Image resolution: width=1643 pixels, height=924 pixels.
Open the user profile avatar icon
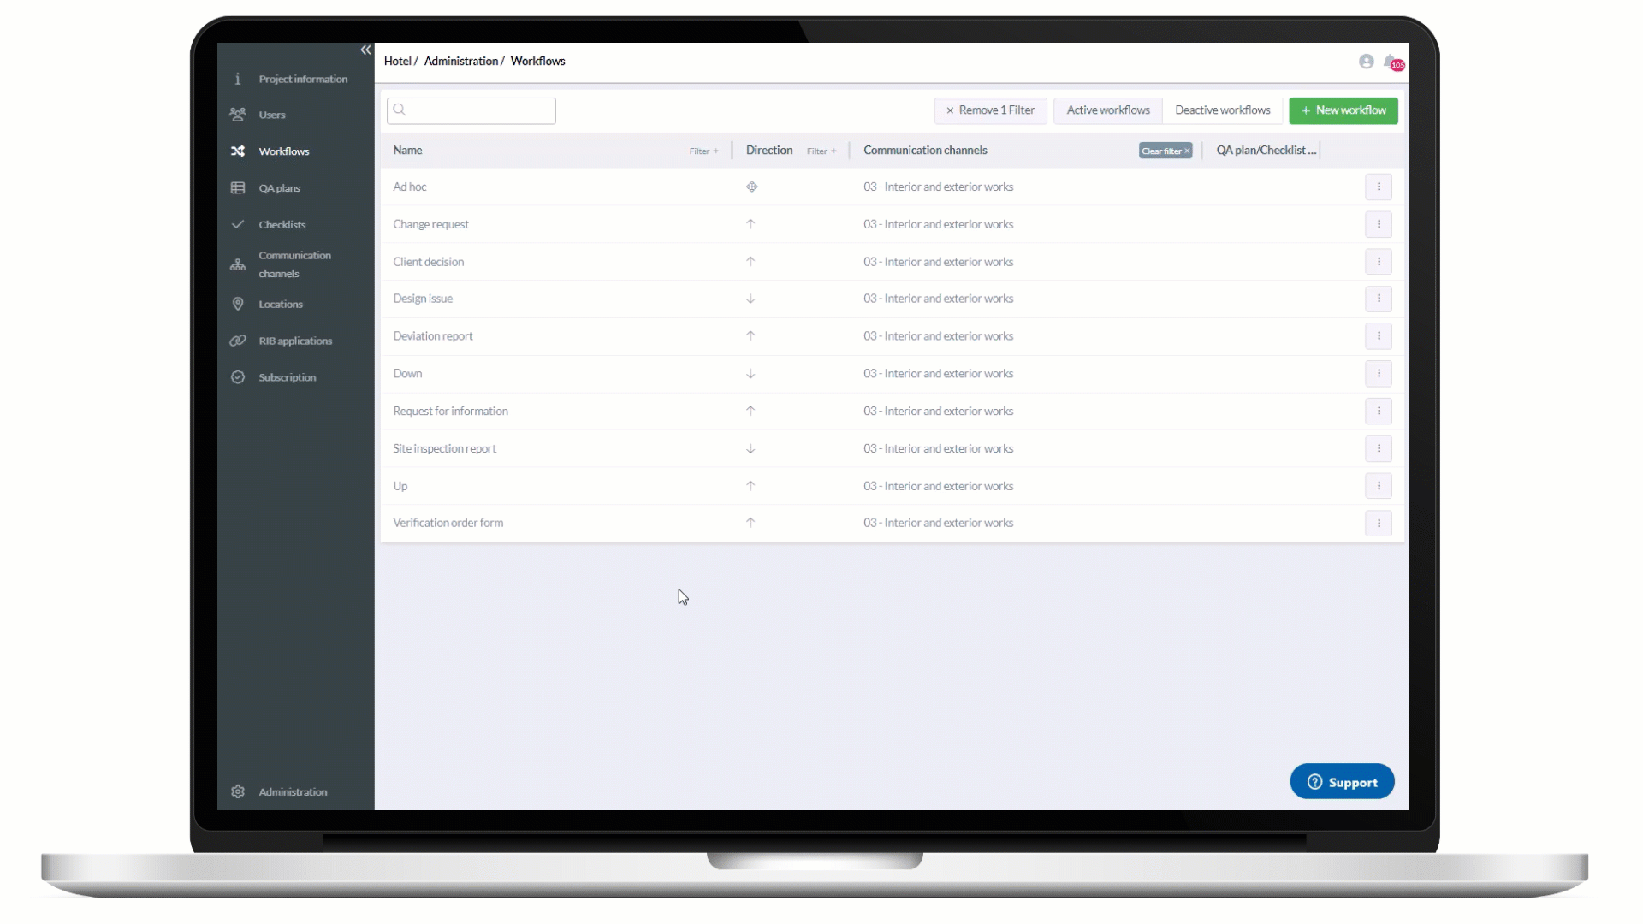1367,62
